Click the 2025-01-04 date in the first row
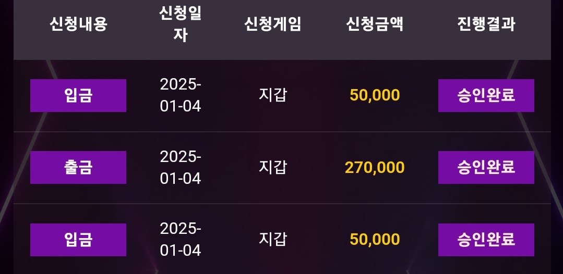This screenshot has height=274, width=563. point(180,95)
